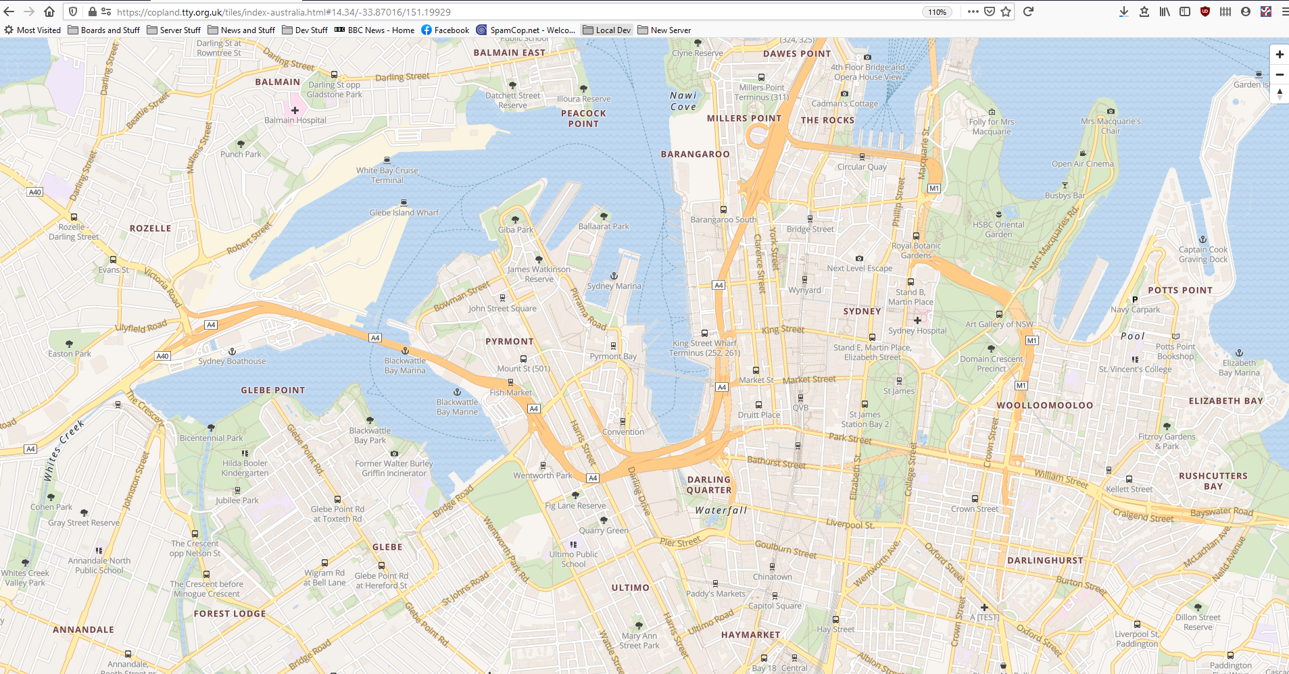Viewport: 1289px width, 674px height.
Task: Open Firefox account menu
Action: 1246,11
